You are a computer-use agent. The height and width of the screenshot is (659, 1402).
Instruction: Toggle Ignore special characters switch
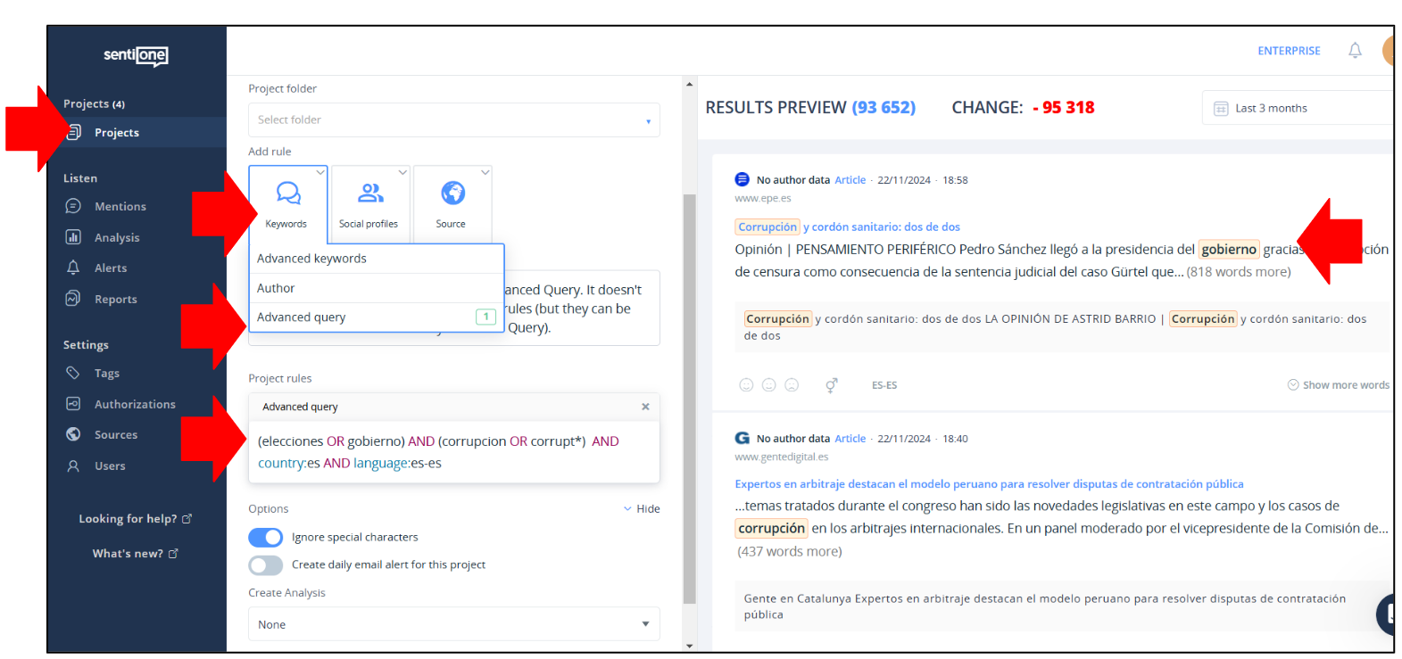[x=265, y=538]
